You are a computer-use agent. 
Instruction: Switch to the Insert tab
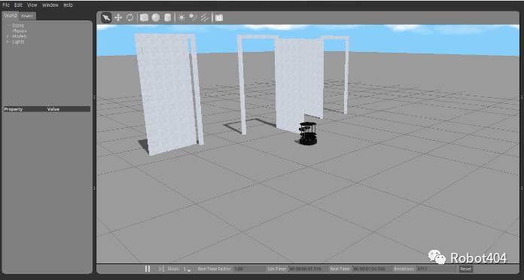(27, 16)
